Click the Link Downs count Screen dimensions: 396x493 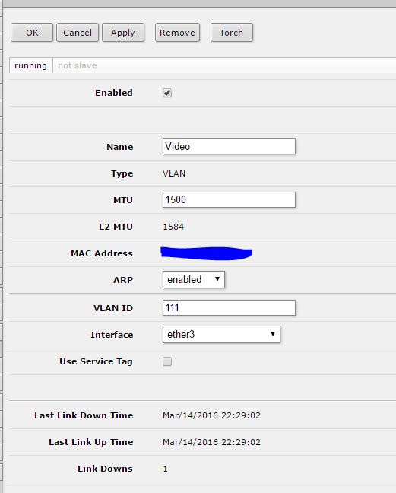coord(165,469)
